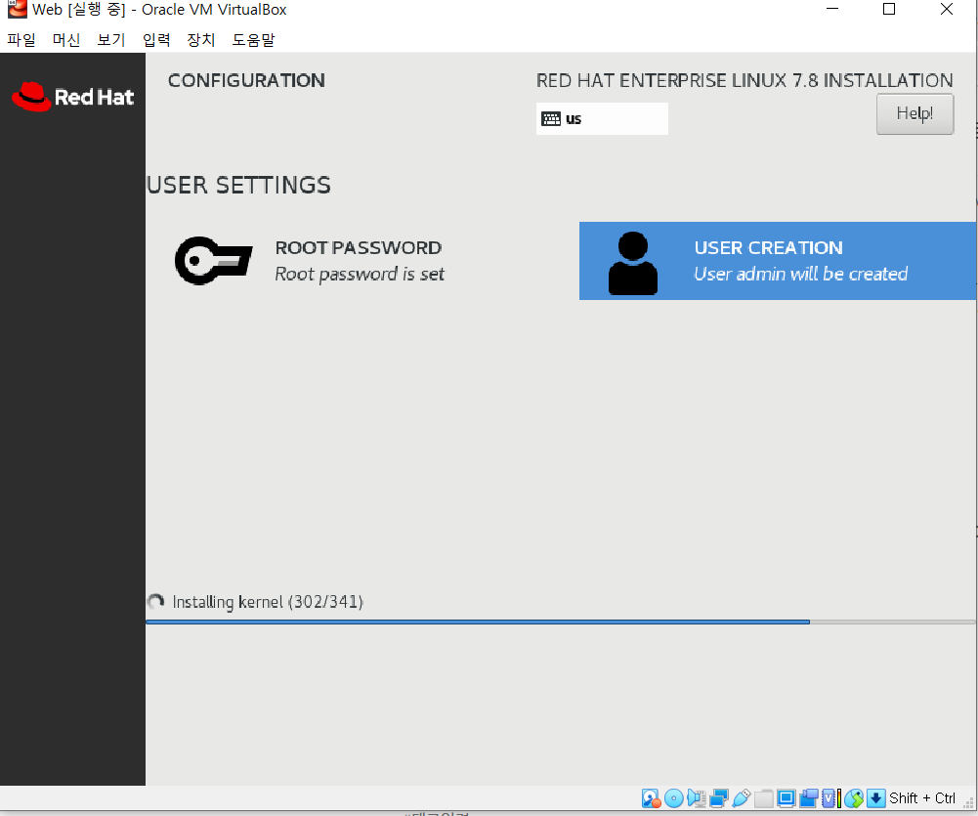The image size is (978, 816).
Task: Open the USER CREATION setting
Action: [x=778, y=261]
